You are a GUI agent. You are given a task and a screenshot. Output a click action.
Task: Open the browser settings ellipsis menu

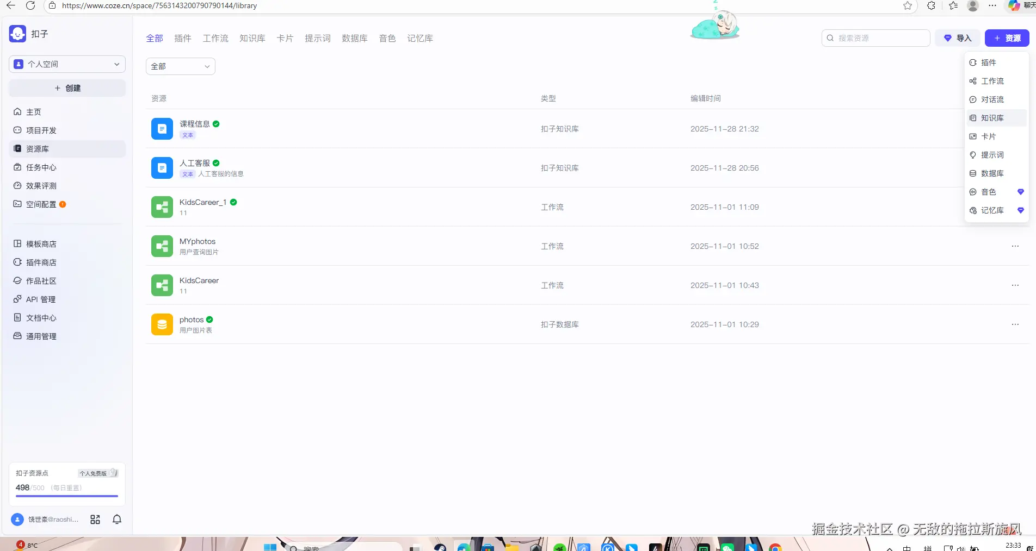point(992,5)
